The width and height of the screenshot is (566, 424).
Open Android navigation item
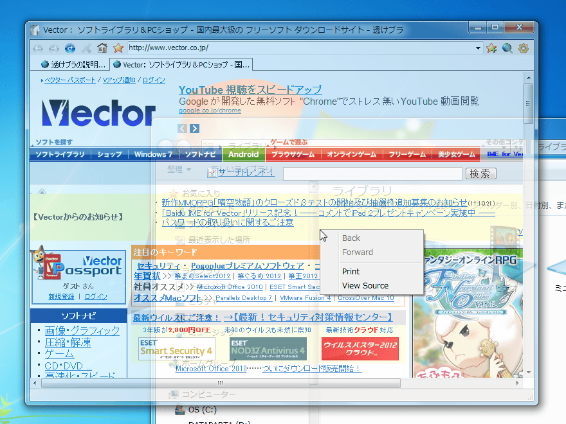click(244, 154)
